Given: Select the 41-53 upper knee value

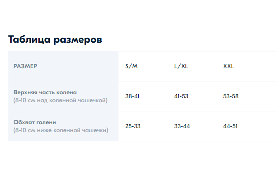Looking at the screenshot, I should pos(181,96).
